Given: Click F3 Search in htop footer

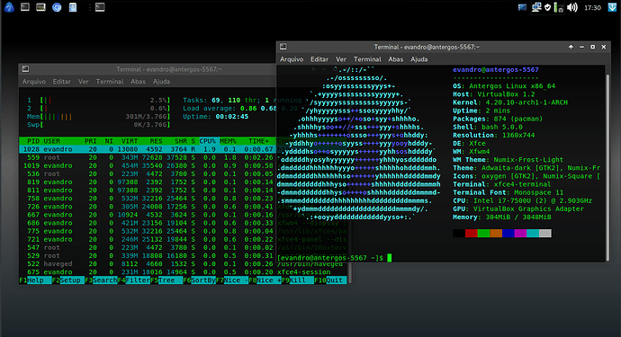Looking at the screenshot, I should click(x=101, y=280).
